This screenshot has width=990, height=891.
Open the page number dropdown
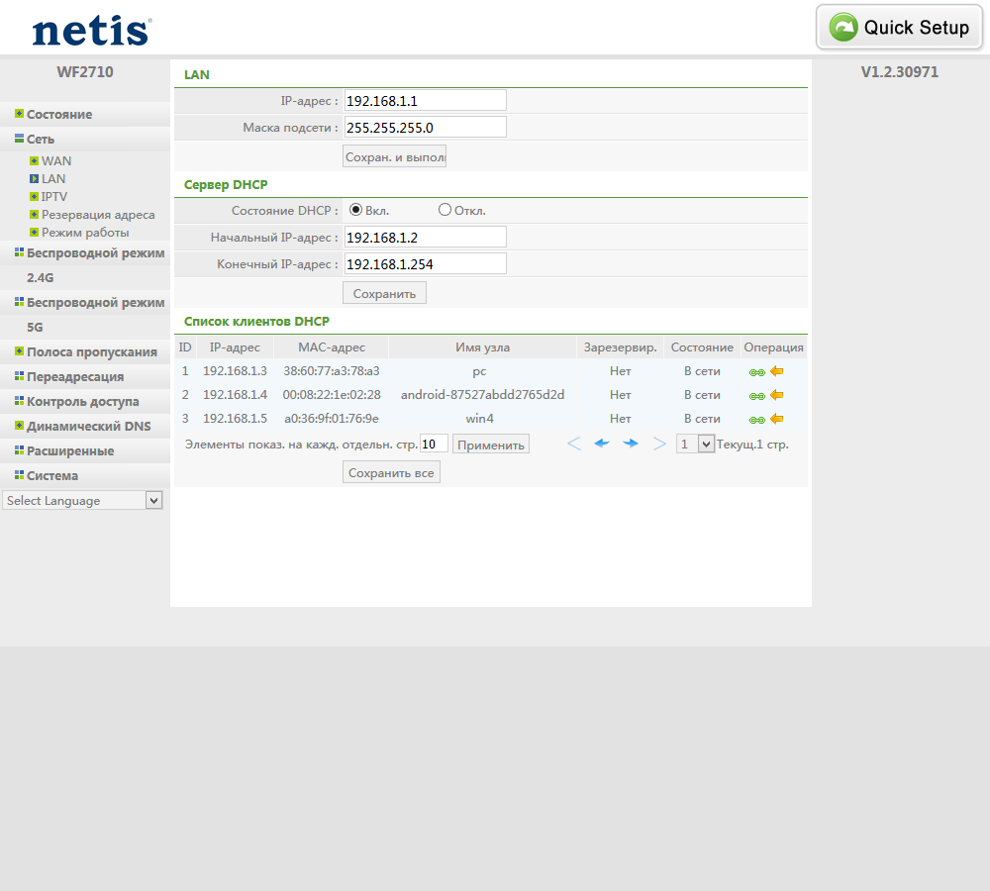click(x=695, y=444)
